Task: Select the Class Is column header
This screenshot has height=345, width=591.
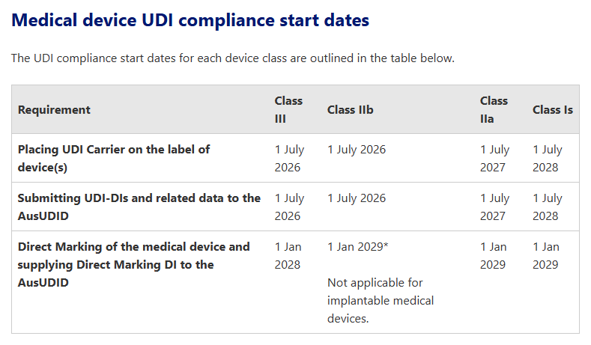Action: click(x=552, y=110)
